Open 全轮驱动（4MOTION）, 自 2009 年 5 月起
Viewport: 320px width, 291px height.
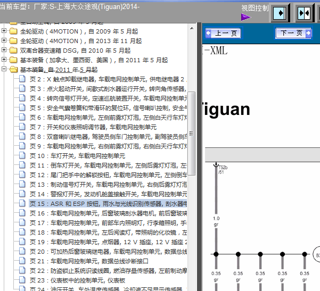[x=79, y=31]
